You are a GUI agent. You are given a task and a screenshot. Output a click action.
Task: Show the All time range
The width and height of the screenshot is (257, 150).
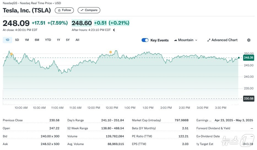tap(77, 40)
